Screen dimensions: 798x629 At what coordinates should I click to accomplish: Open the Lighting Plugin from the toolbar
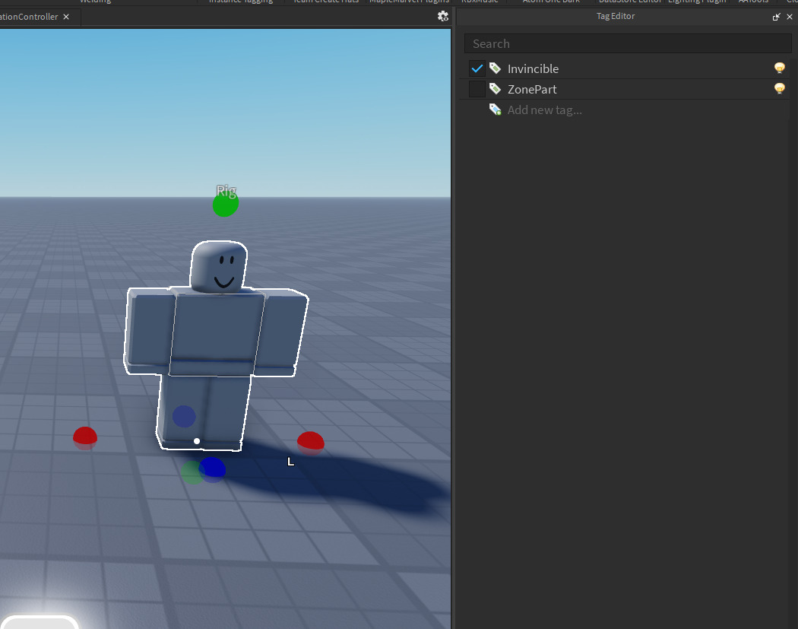[x=697, y=2]
